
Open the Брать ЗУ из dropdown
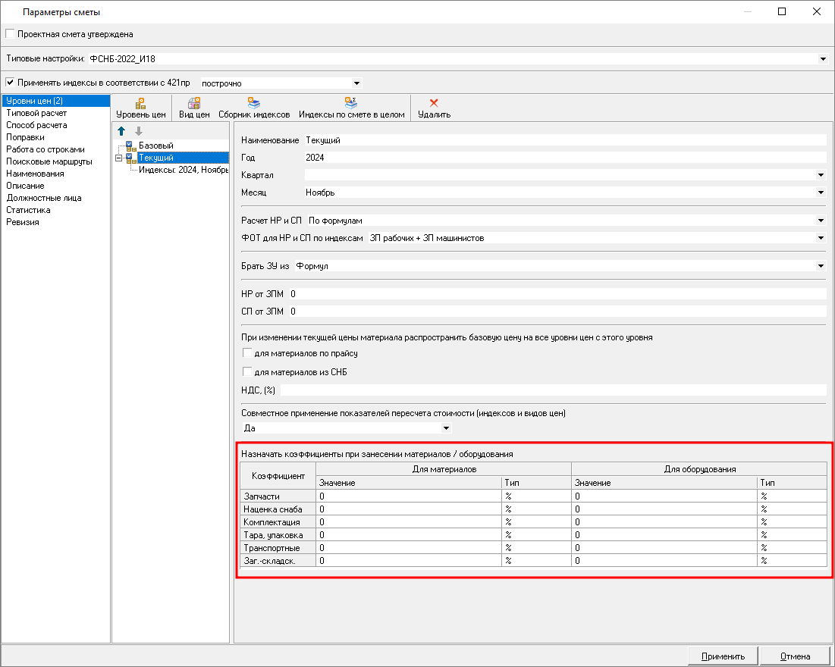[x=821, y=265]
